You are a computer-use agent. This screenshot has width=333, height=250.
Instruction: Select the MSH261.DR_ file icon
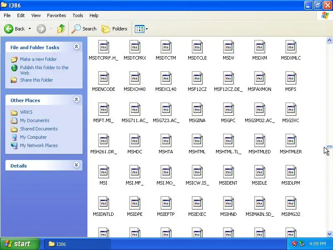(x=103, y=140)
